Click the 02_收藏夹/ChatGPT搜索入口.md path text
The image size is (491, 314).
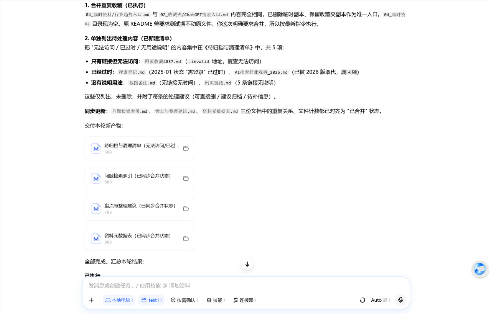click(194, 15)
